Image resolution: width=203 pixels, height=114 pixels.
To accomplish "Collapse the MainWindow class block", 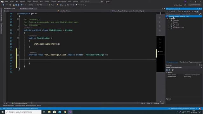I will pos(18,30).
